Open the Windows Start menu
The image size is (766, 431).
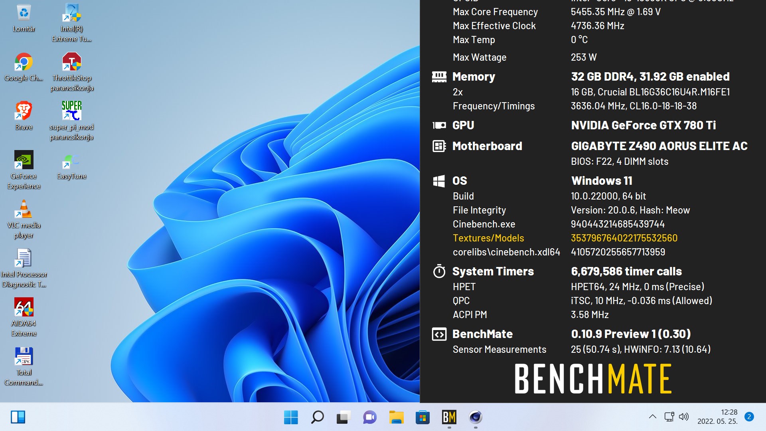291,417
